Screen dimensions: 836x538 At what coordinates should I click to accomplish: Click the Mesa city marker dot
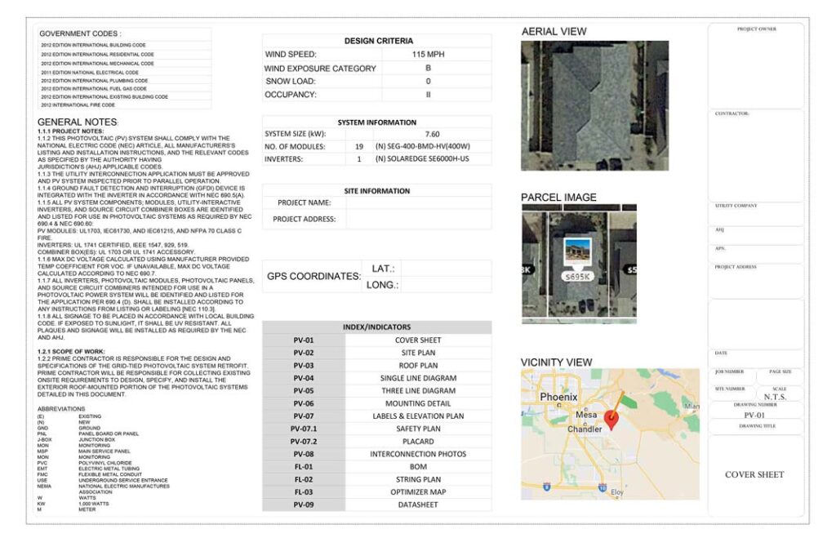[x=586, y=409]
